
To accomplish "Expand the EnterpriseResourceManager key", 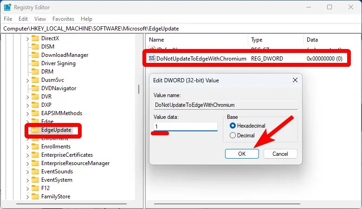I will [27, 164].
